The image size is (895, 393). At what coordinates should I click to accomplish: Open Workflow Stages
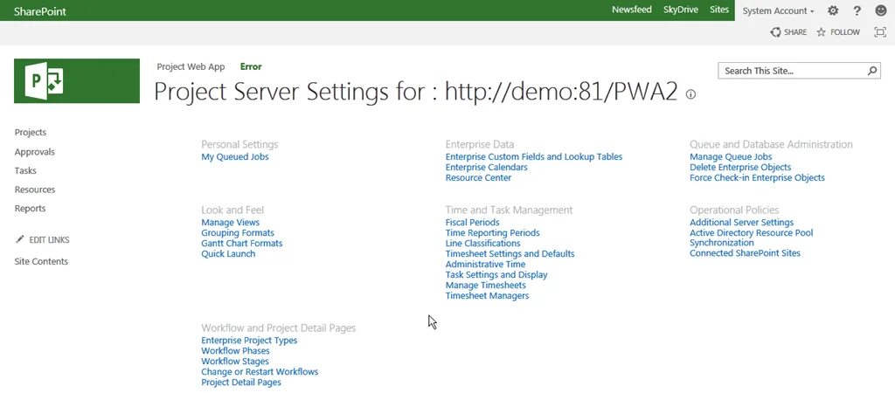click(234, 361)
